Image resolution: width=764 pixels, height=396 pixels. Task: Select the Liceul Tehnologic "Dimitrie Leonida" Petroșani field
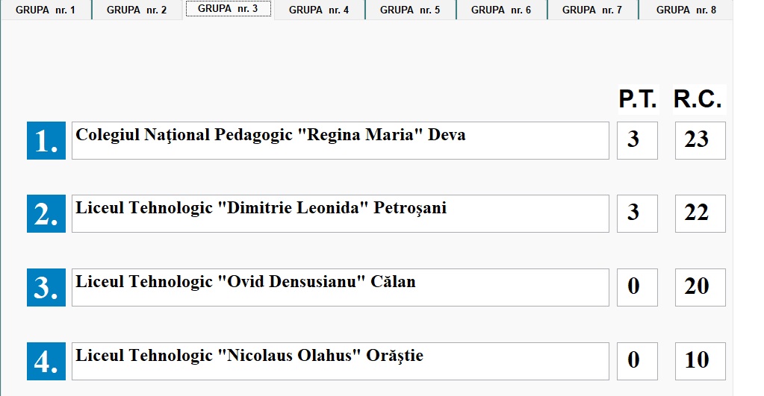340,213
